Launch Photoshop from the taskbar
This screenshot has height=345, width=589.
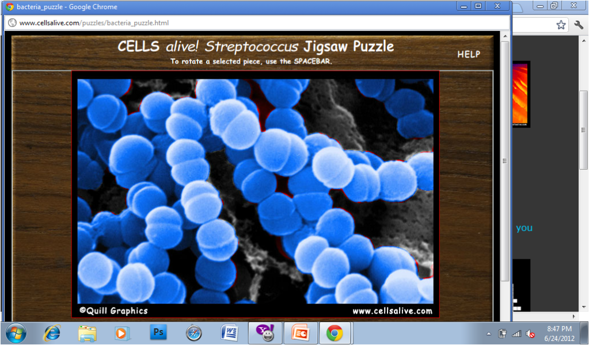(158, 333)
